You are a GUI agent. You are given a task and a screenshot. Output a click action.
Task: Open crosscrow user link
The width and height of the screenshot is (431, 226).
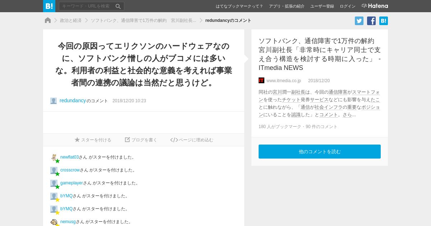point(70,170)
